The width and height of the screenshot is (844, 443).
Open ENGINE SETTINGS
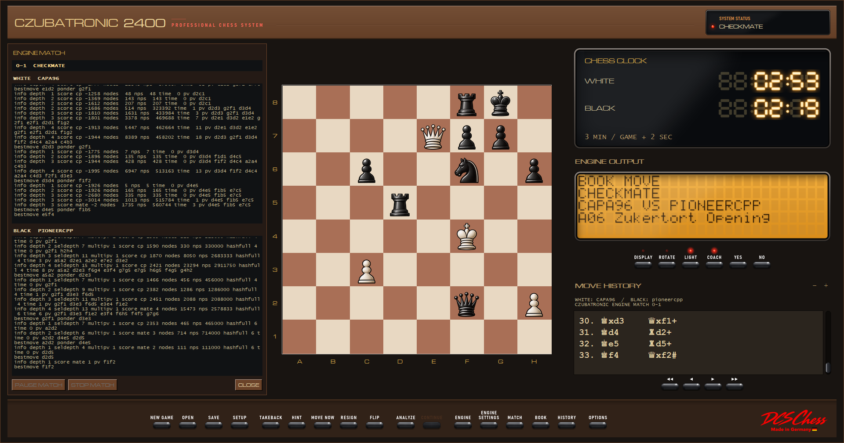(489, 425)
